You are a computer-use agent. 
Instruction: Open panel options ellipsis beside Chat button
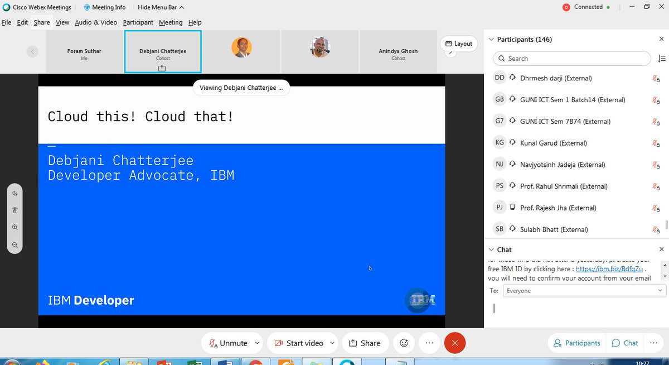[653, 343]
